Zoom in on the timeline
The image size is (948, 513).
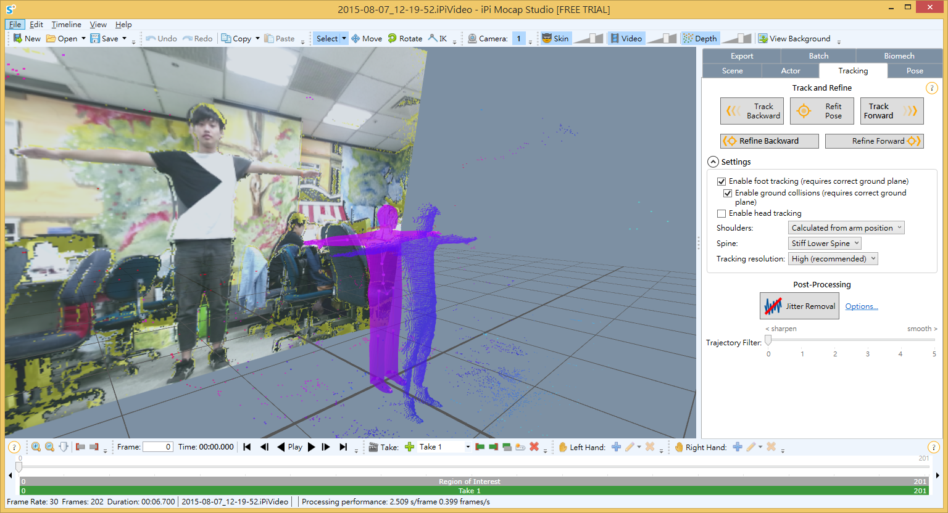pyautogui.click(x=36, y=447)
